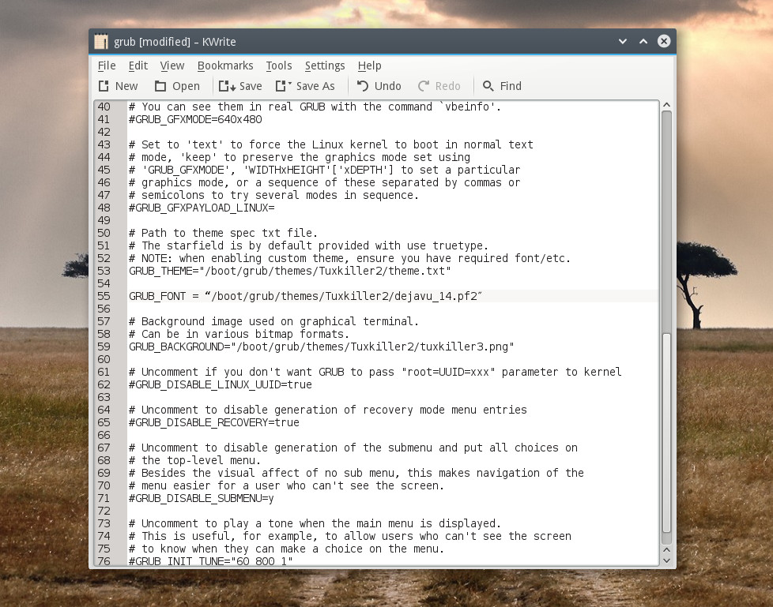Open the Settings menu
Viewport: 773px width, 607px height.
pyautogui.click(x=325, y=66)
